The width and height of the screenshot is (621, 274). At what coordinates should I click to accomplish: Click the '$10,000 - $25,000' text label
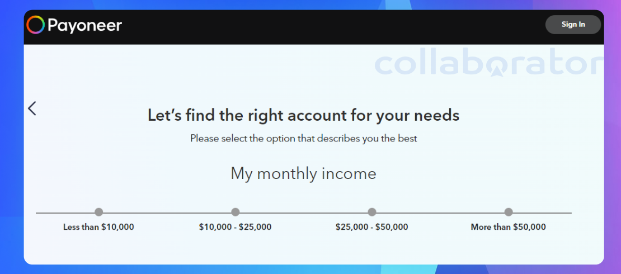(x=235, y=227)
